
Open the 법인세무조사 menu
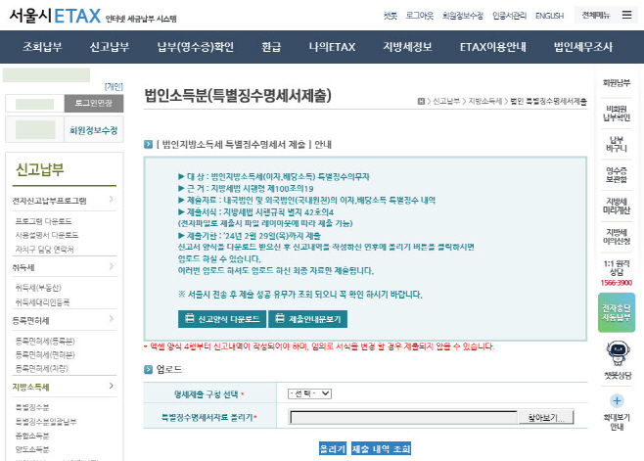pos(583,47)
